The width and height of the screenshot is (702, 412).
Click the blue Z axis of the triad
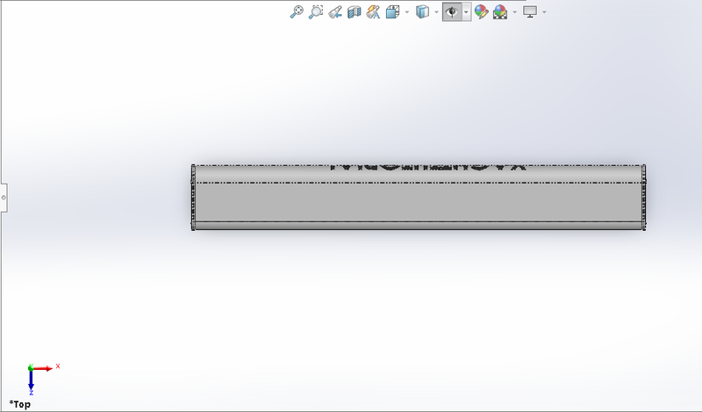point(31,385)
